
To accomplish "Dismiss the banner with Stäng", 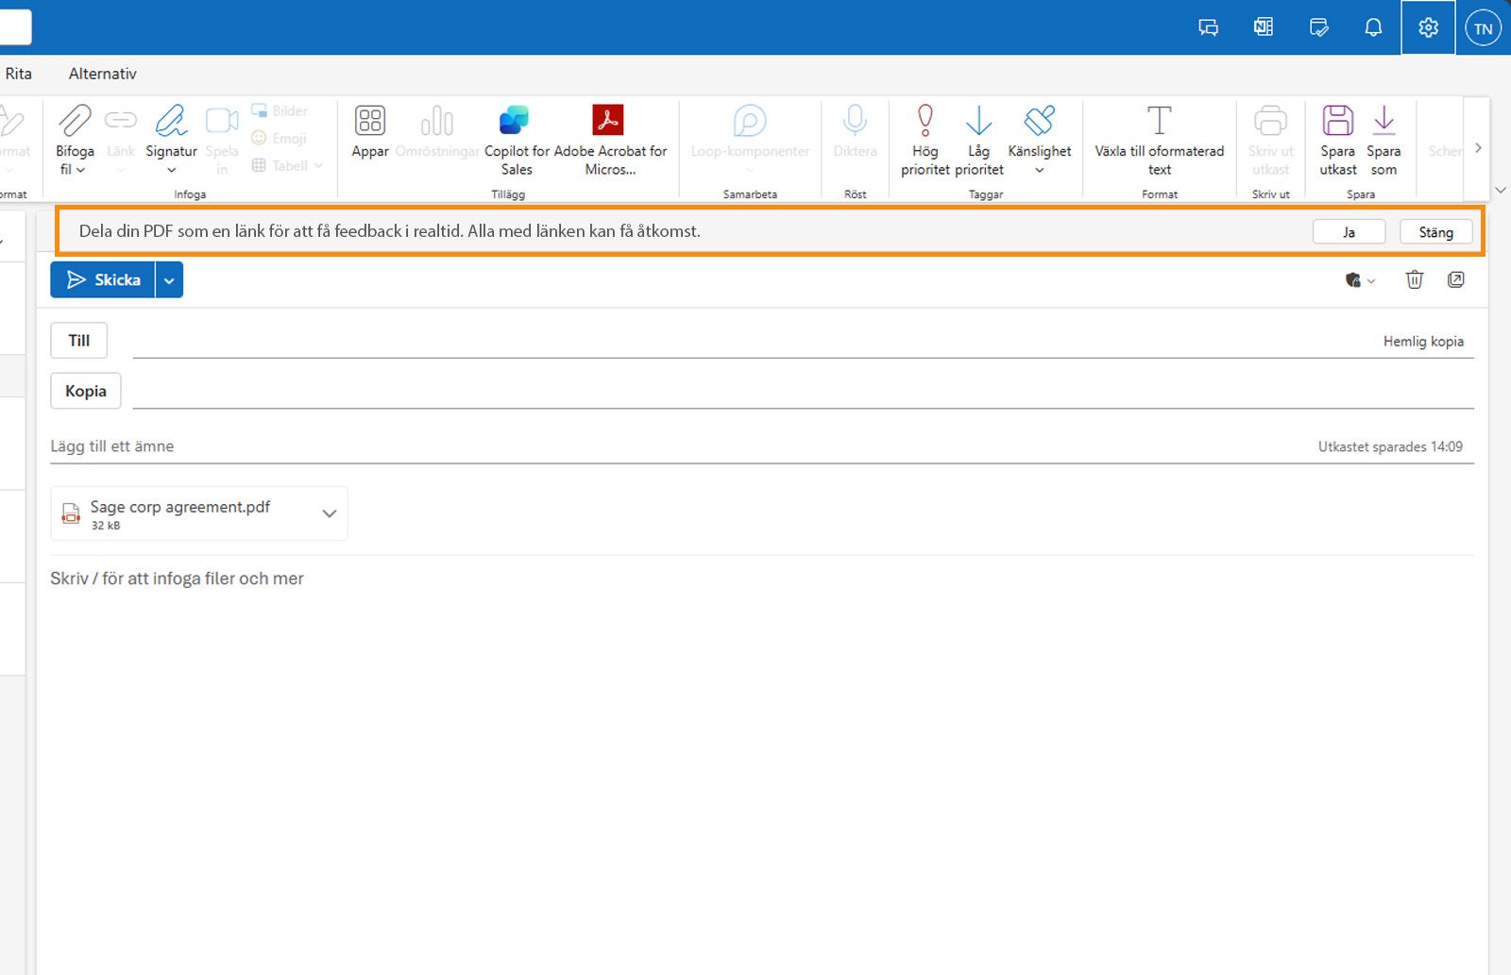I will point(1435,231).
